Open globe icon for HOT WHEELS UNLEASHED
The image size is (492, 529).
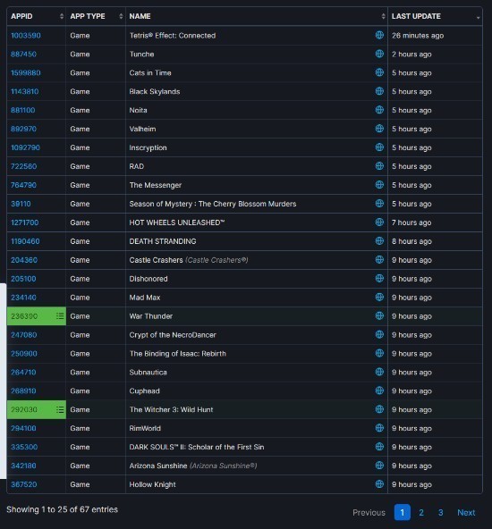tap(379, 223)
